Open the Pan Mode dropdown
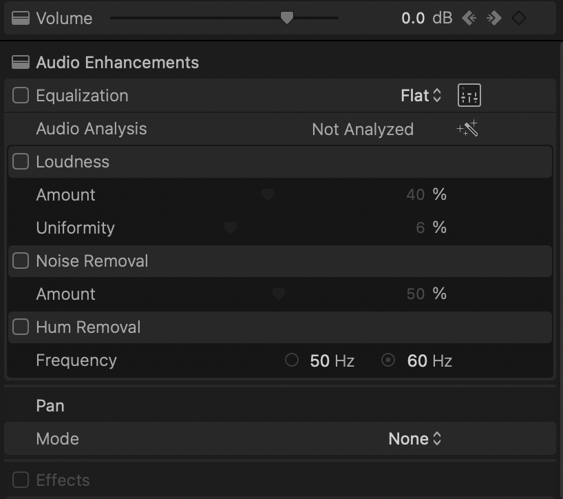 (414, 438)
